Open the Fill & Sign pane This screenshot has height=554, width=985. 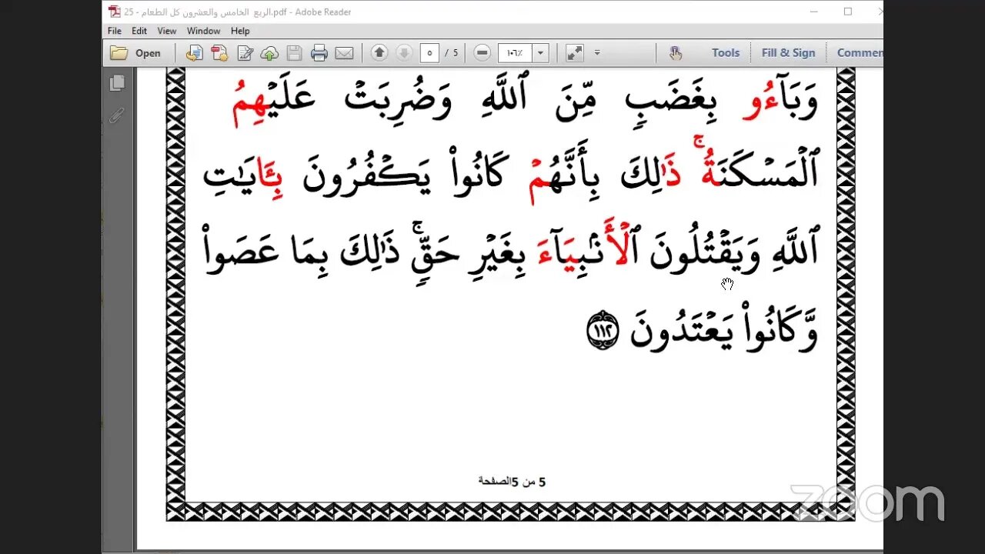pyautogui.click(x=788, y=52)
